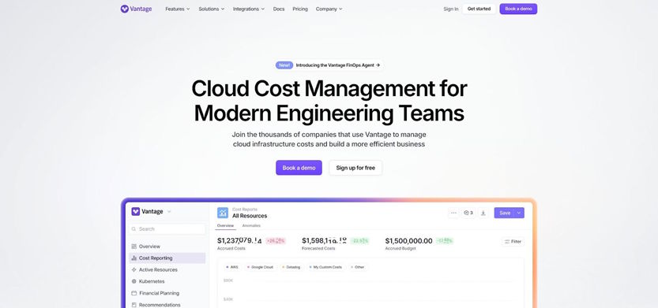Go to the Docs page
Screen dimensions: 658x308
pyautogui.click(x=279, y=9)
